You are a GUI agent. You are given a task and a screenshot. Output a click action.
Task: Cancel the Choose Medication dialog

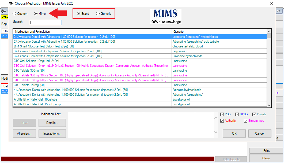(260, 134)
